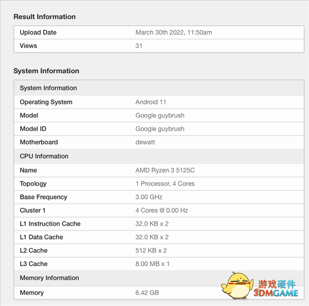Select the 'Memory' row label
The image size is (309, 306).
tap(32, 293)
